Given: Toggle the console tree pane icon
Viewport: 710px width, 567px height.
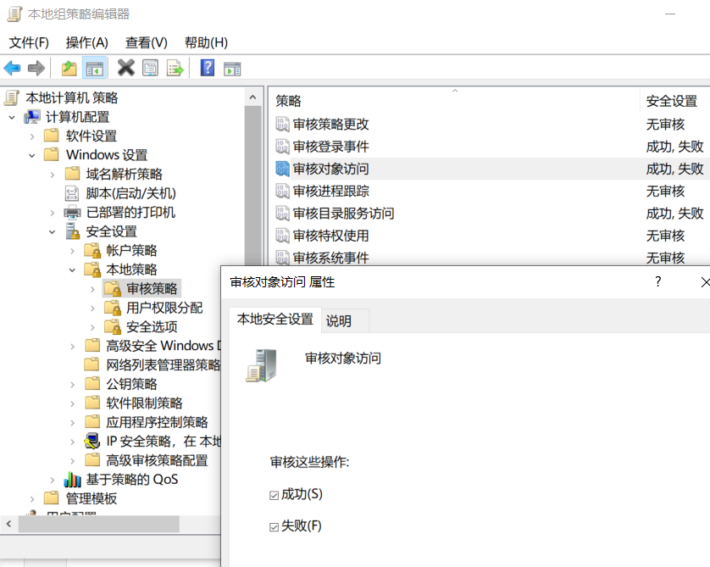Looking at the screenshot, I should [95, 69].
